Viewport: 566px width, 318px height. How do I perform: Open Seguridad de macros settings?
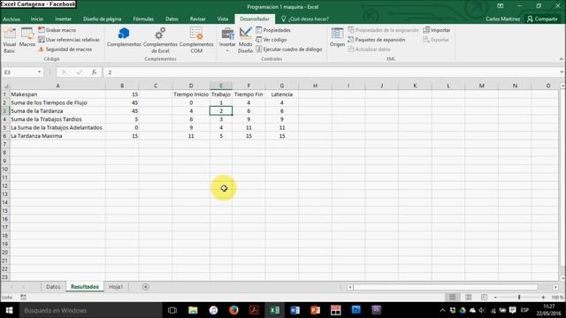(65, 49)
